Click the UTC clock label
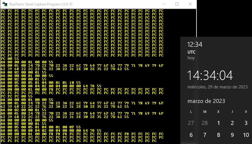This screenshot has width=252, height=144. tap(191, 52)
